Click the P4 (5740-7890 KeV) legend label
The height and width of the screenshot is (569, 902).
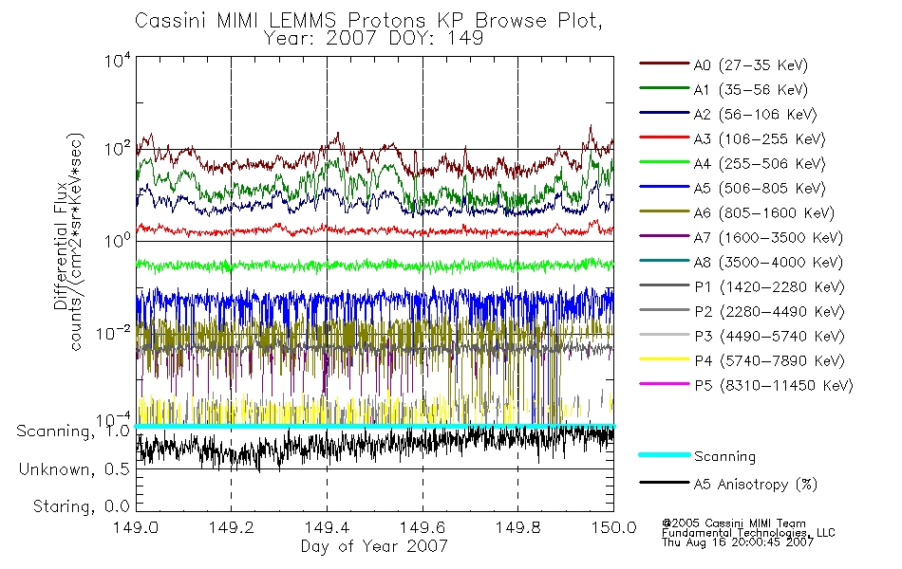point(769,361)
